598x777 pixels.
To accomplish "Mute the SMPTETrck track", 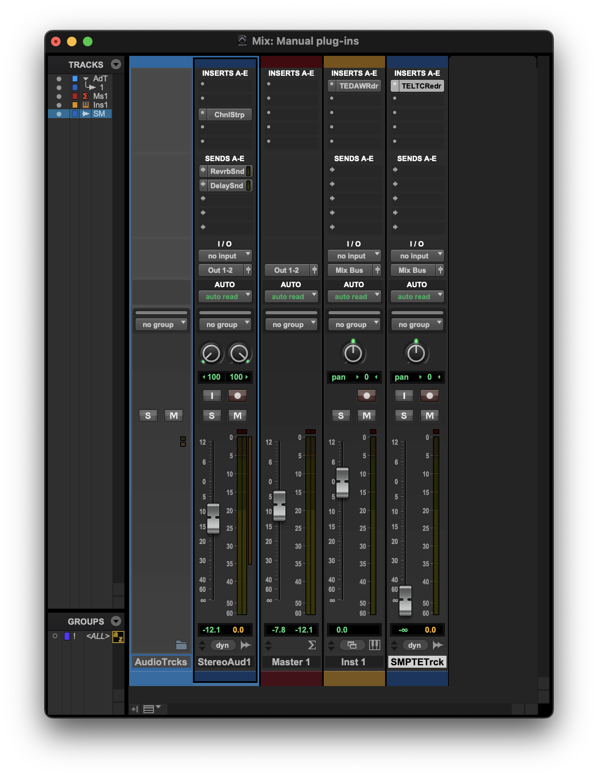I will (x=430, y=416).
